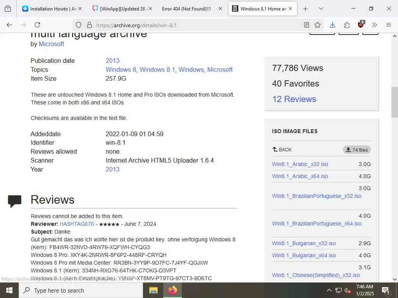Screen dimensions: 398x298
Task: Download Win8.1_Arabic_x32.iso
Action: [x=300, y=164]
